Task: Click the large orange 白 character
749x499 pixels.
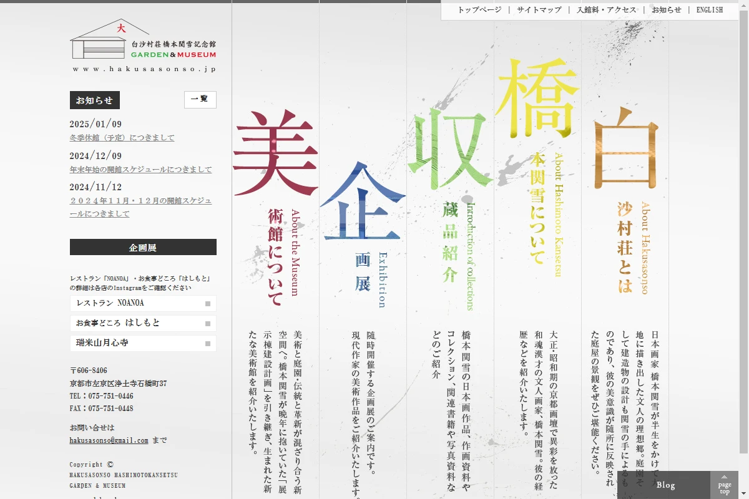Action: pos(625,150)
